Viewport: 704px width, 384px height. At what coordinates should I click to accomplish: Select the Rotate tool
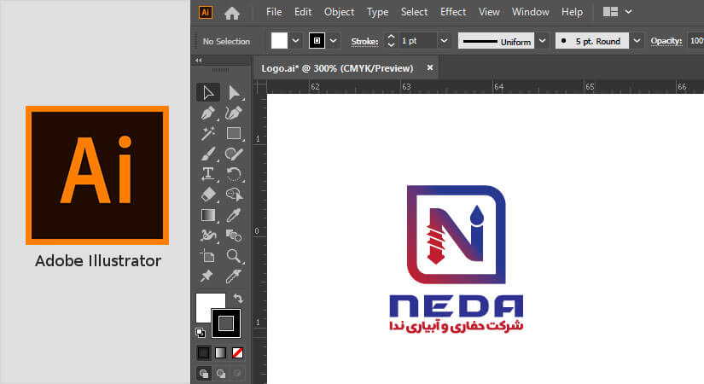click(x=234, y=174)
